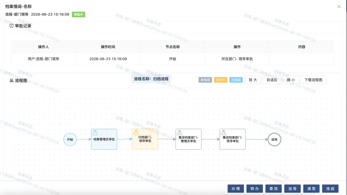Select the 档案管理员审批 flow node

point(104,139)
